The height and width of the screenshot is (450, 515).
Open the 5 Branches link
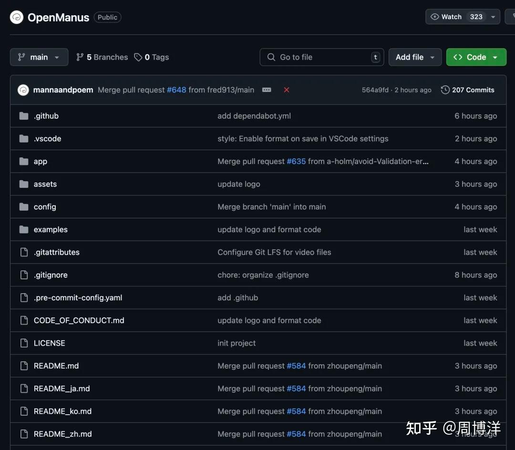[x=102, y=57]
